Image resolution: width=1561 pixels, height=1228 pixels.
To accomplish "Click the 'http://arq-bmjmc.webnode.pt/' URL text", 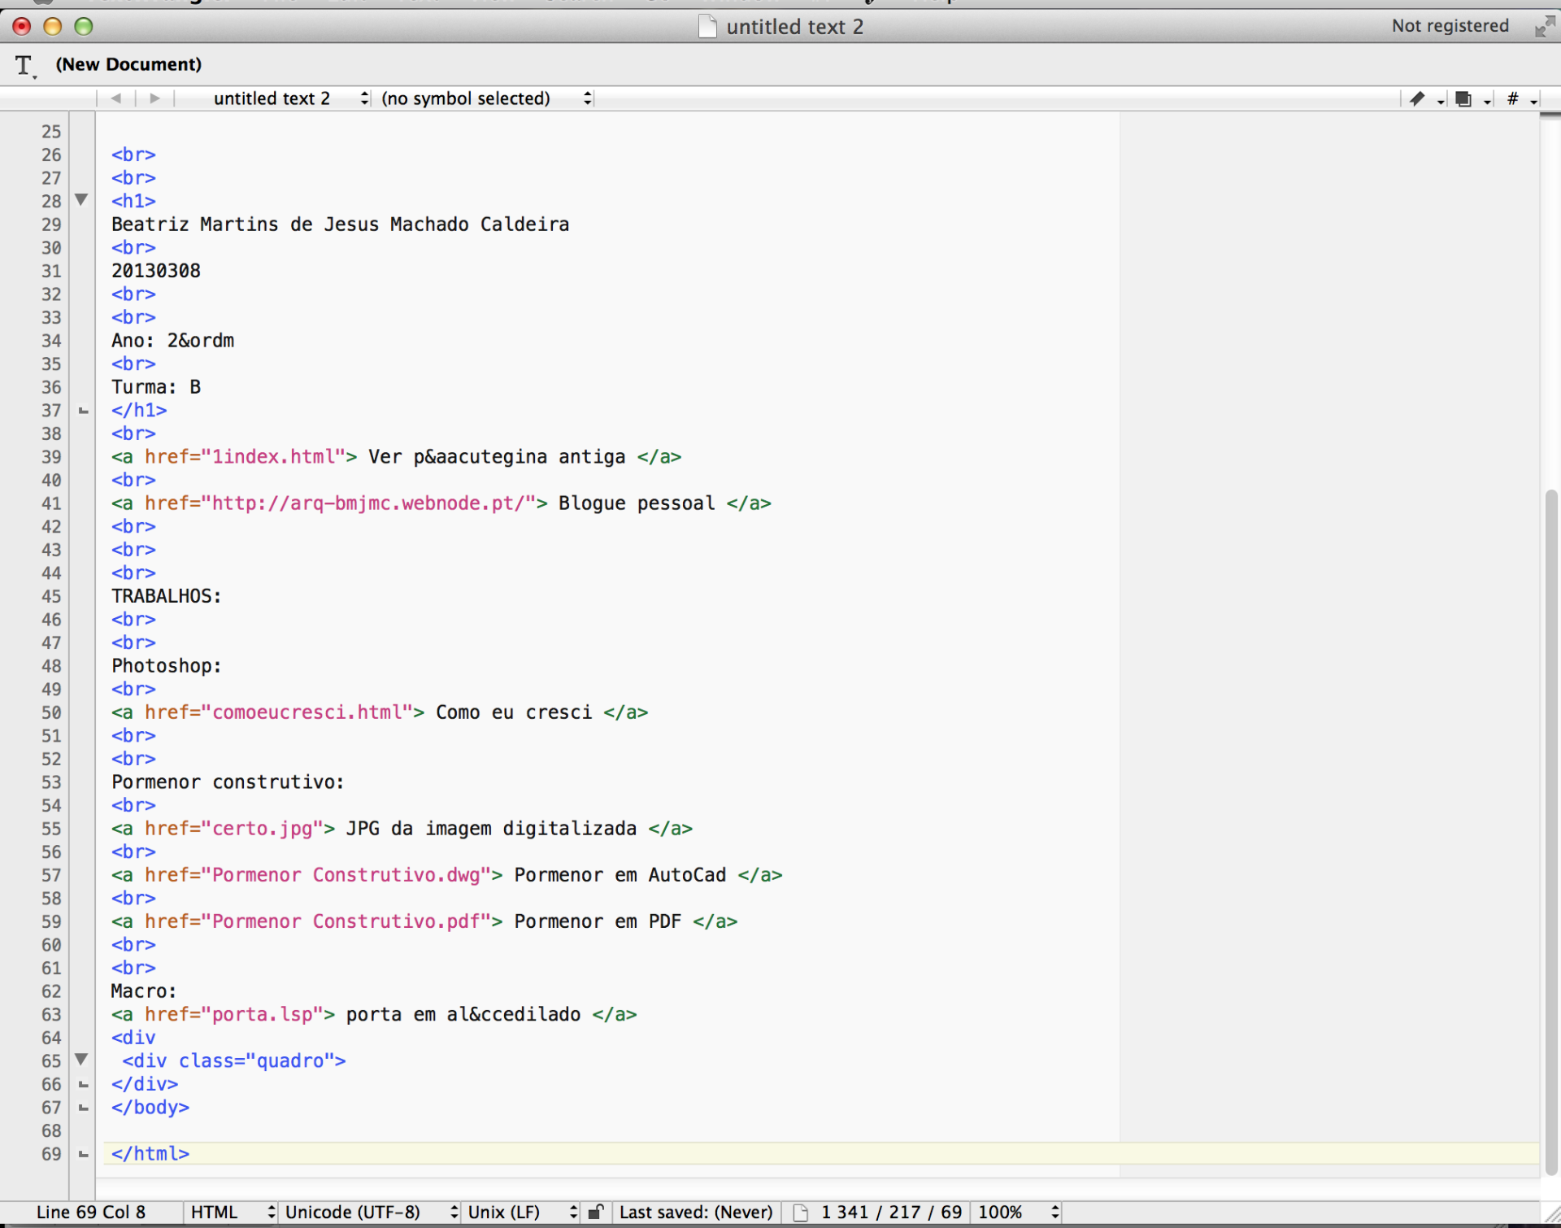I will click(x=367, y=503).
